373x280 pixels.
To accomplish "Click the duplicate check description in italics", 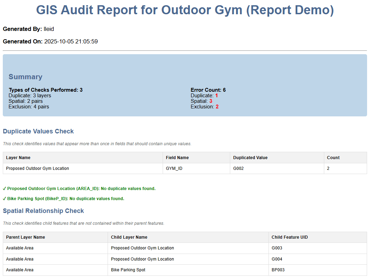I will click(x=97, y=144).
